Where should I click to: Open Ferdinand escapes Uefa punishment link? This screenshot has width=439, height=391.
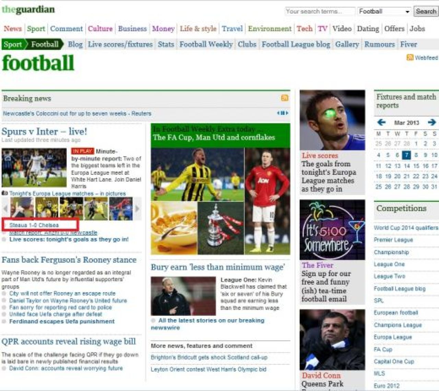pyautogui.click(x=62, y=321)
